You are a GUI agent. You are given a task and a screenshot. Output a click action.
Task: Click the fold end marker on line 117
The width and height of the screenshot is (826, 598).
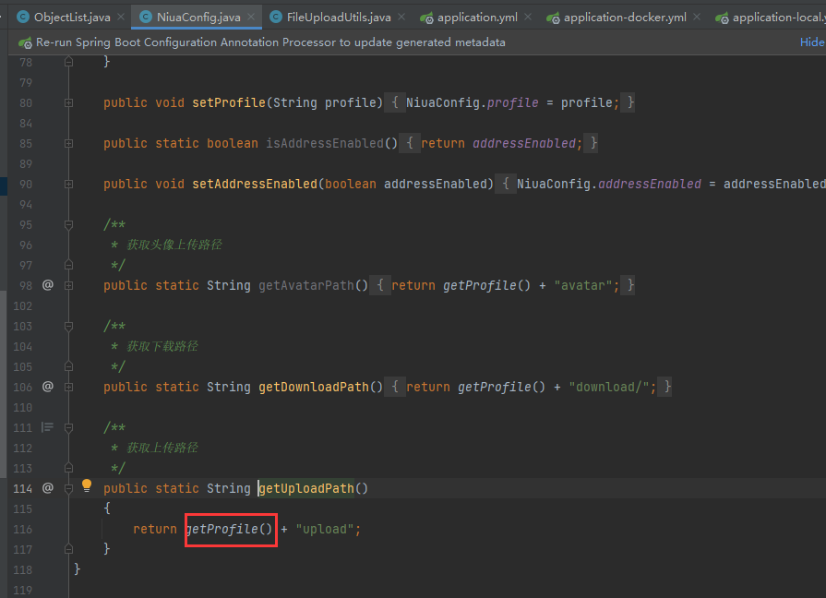[68, 549]
